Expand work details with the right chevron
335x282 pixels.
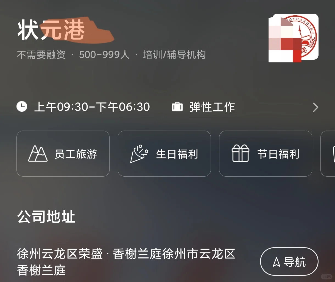(x=316, y=107)
